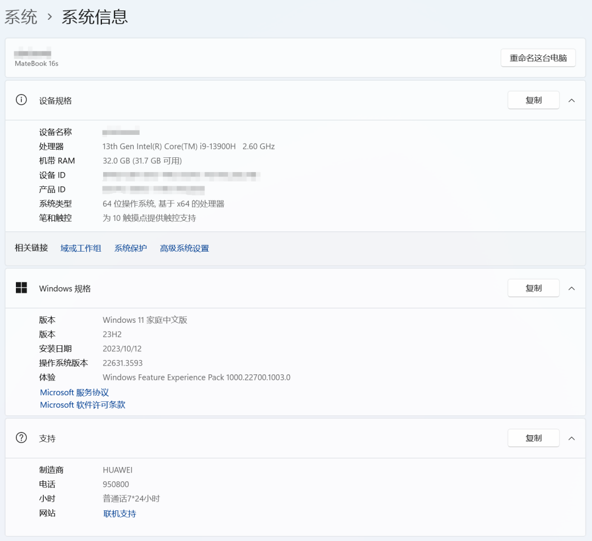This screenshot has height=541, width=592.
Task: Click the 小时 label
Action: coord(47,499)
